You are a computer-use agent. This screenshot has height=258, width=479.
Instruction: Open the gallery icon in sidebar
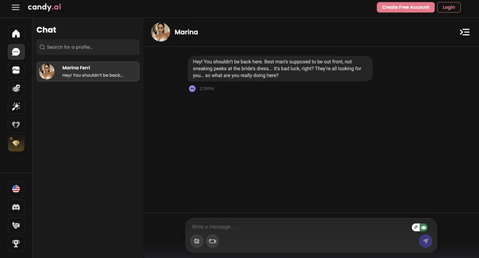click(16, 70)
